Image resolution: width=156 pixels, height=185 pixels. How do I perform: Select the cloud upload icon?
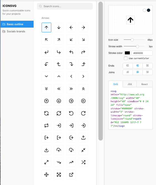59,150
